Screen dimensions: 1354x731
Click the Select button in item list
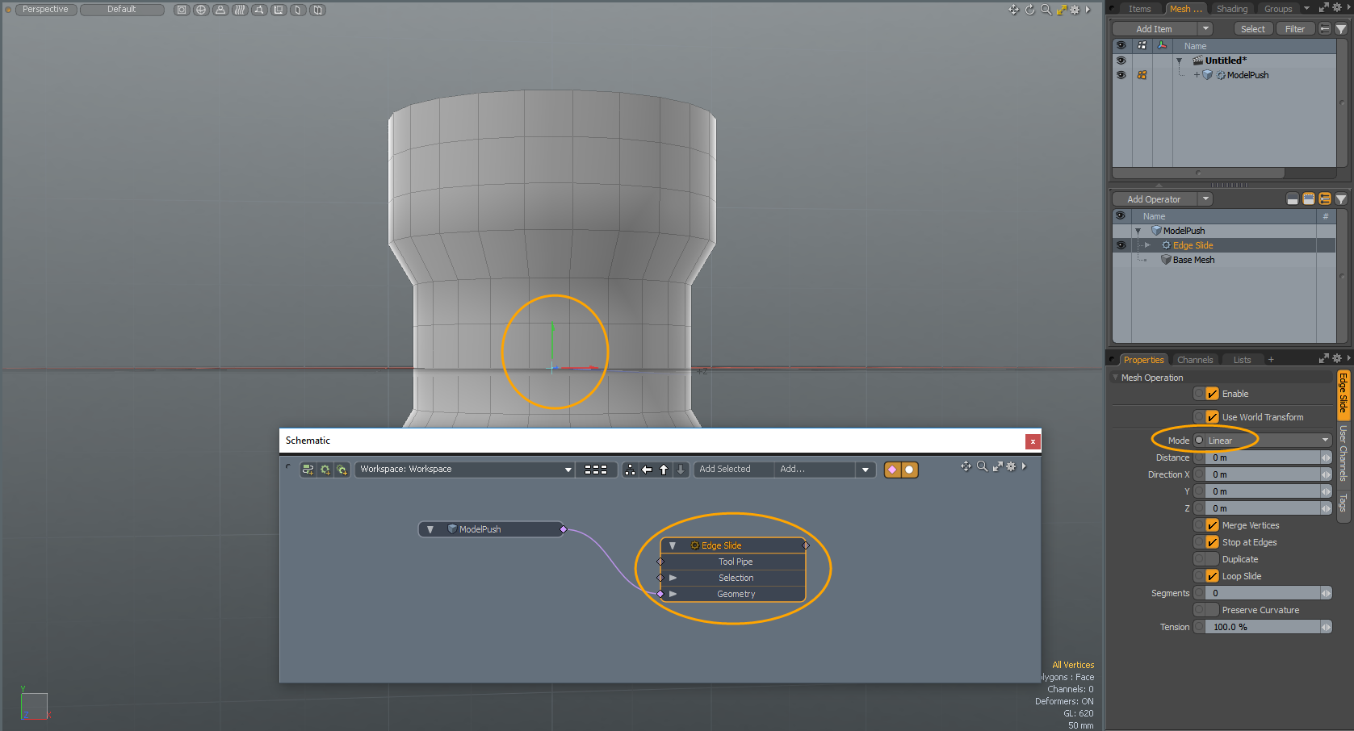tap(1252, 29)
